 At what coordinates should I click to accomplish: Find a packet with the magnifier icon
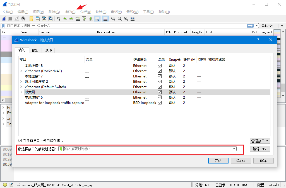tap(59, 19)
